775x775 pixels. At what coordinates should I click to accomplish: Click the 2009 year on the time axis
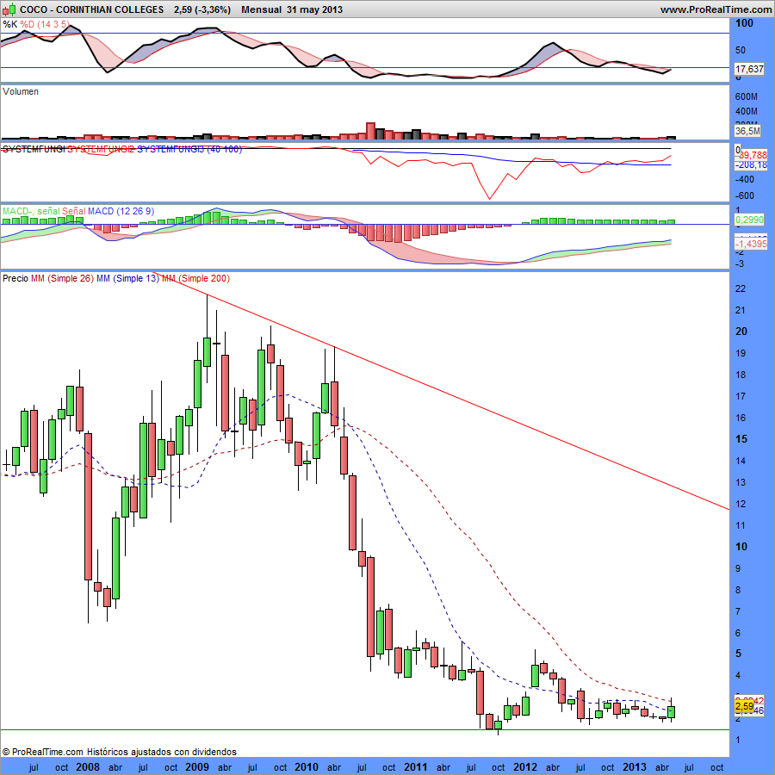click(x=196, y=767)
